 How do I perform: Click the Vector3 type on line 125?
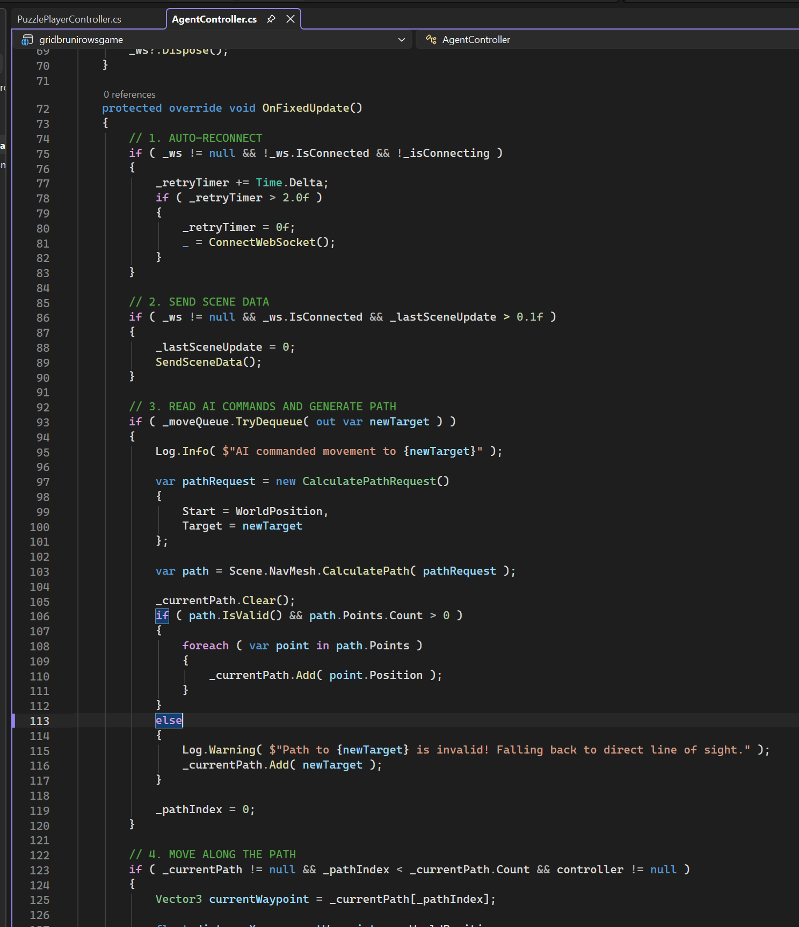(179, 899)
